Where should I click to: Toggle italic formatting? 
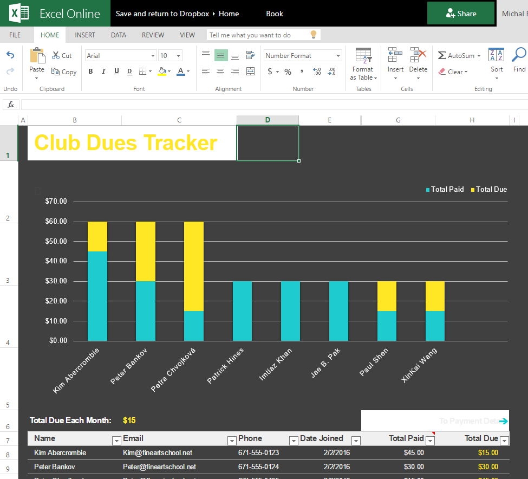pos(103,72)
